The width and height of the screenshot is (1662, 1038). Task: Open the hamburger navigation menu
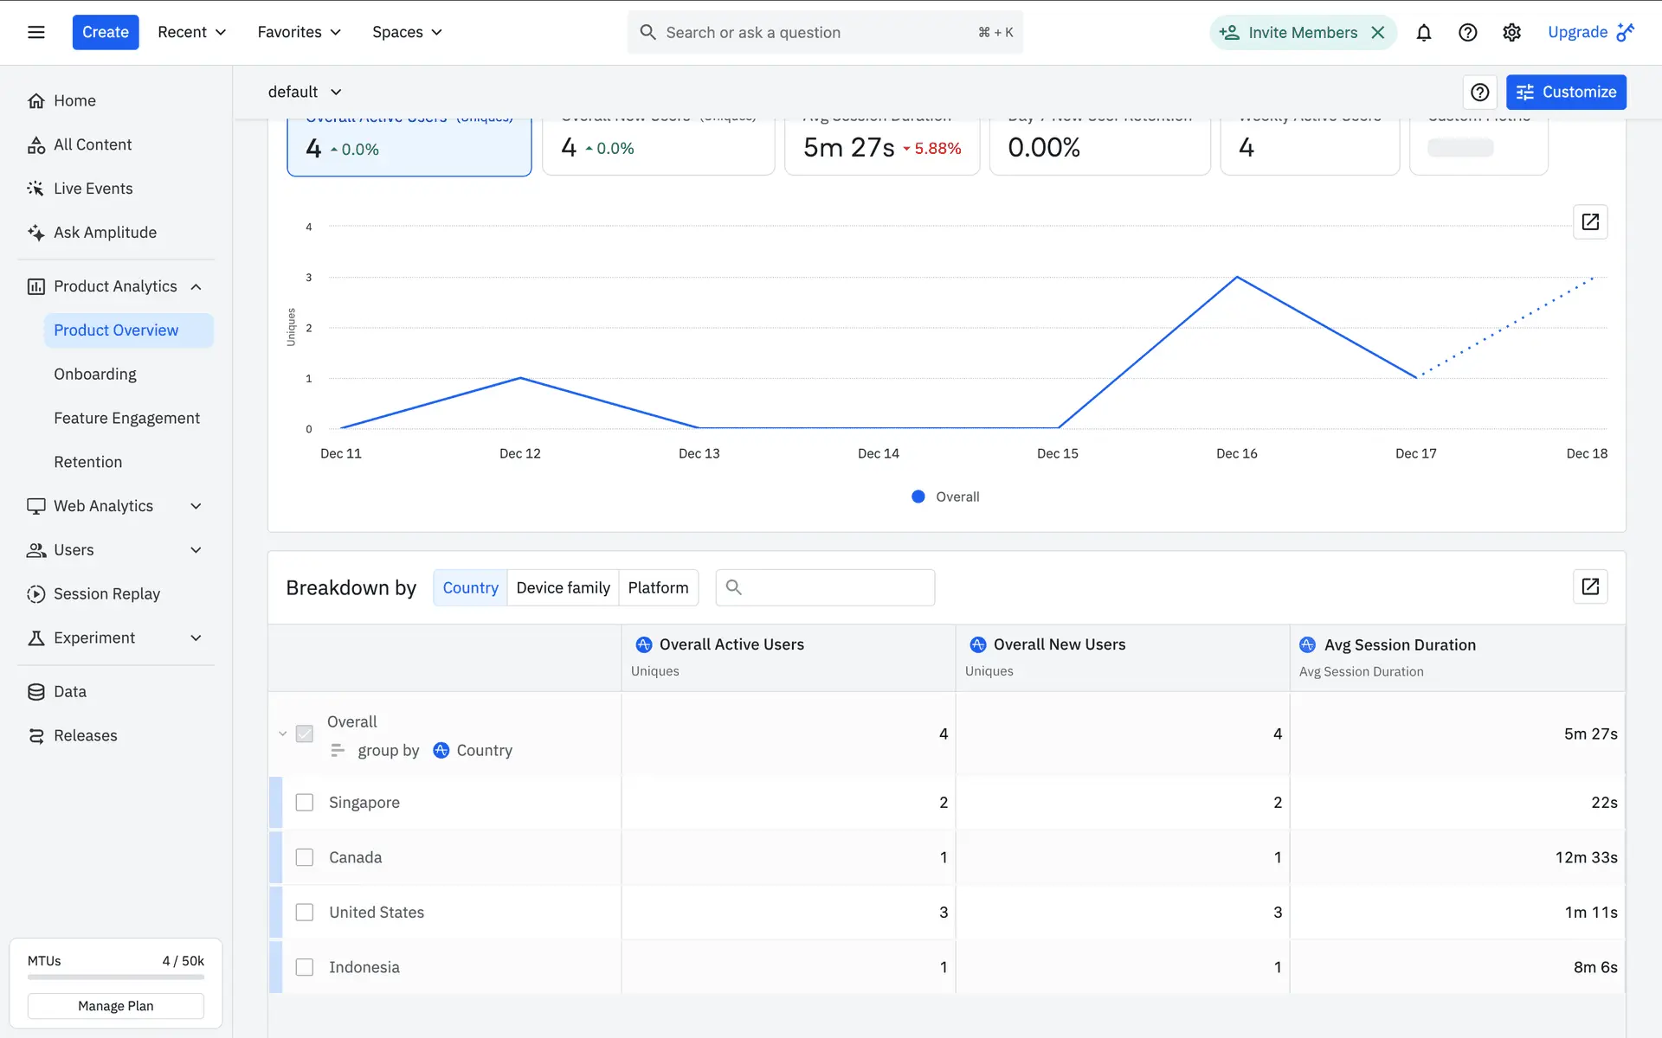[36, 32]
